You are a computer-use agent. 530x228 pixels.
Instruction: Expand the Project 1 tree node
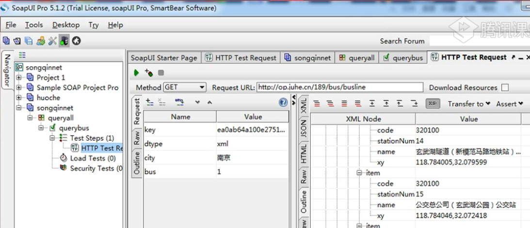point(19,78)
